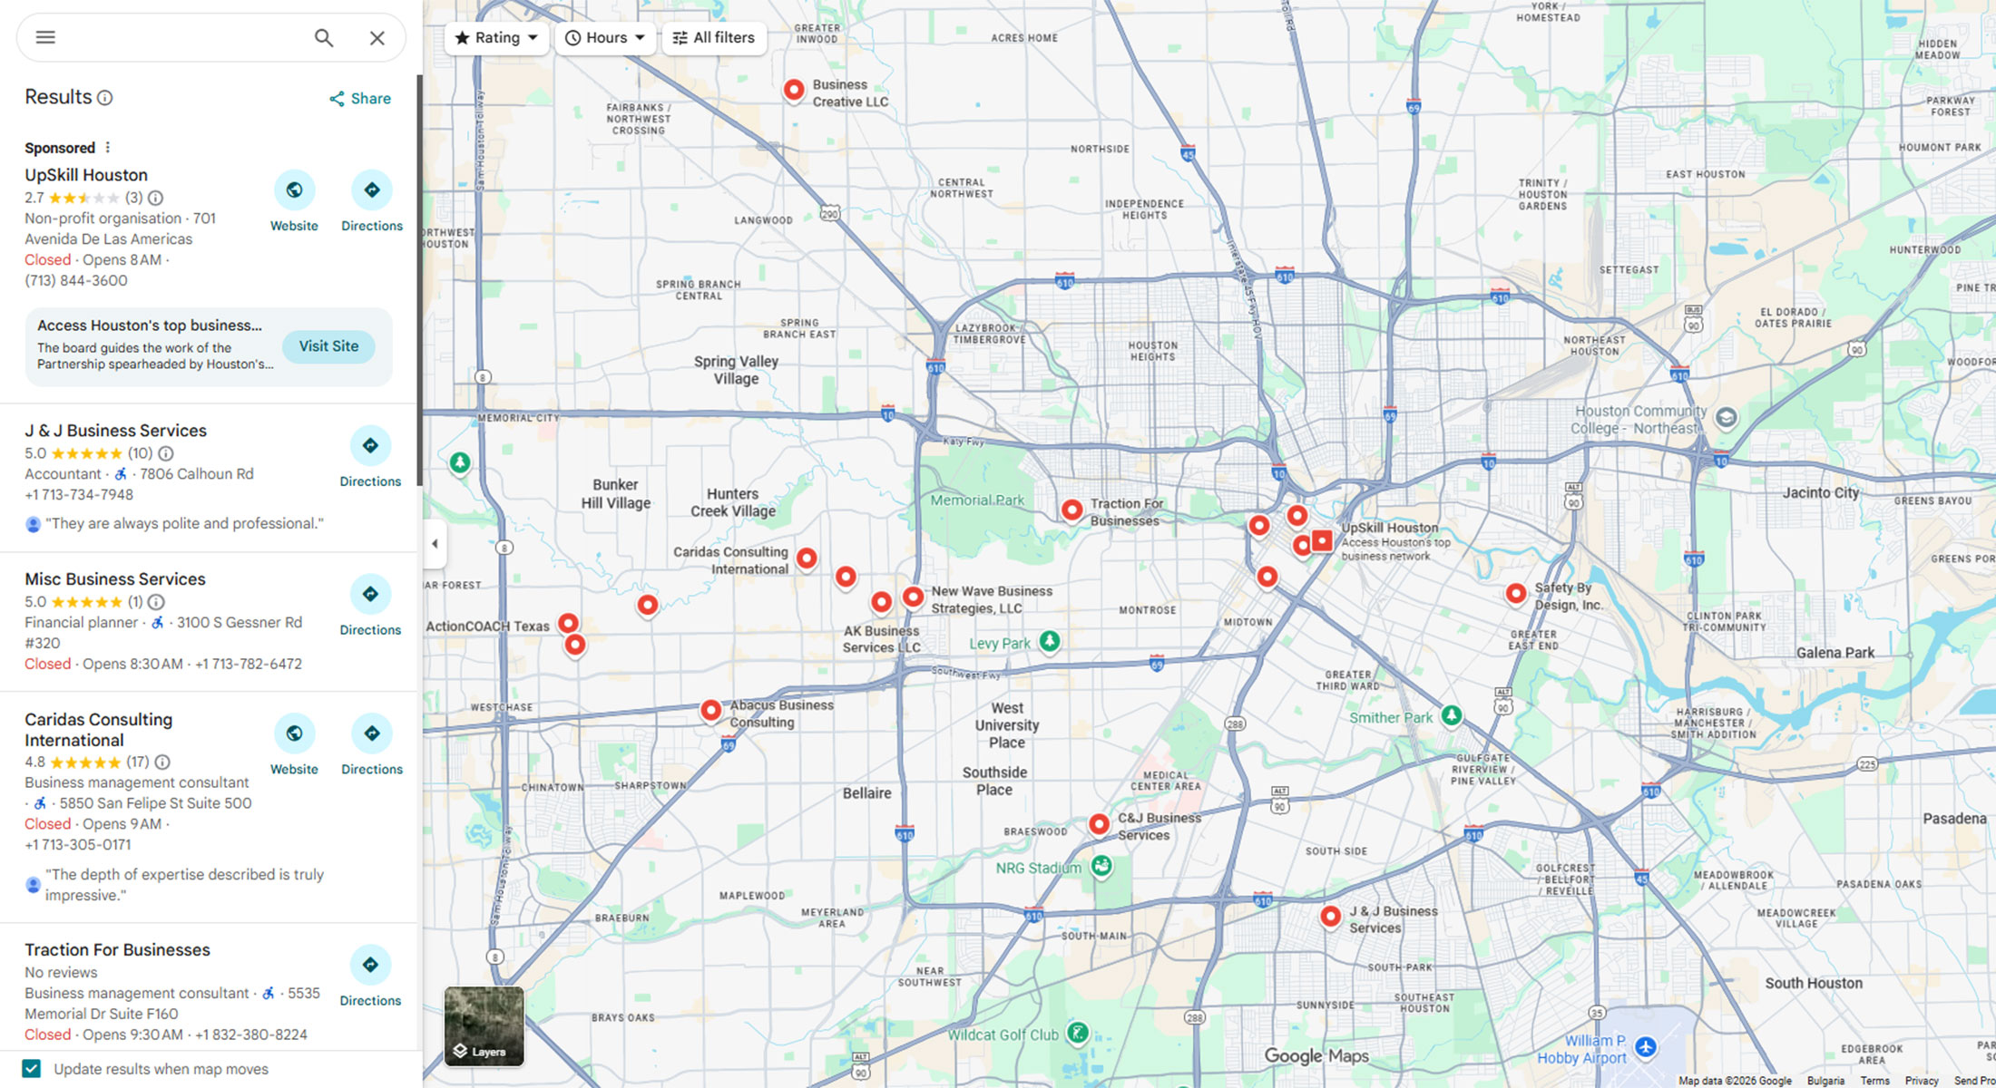Click Share results link
Image resolution: width=1996 pixels, height=1088 pixels.
tap(360, 98)
